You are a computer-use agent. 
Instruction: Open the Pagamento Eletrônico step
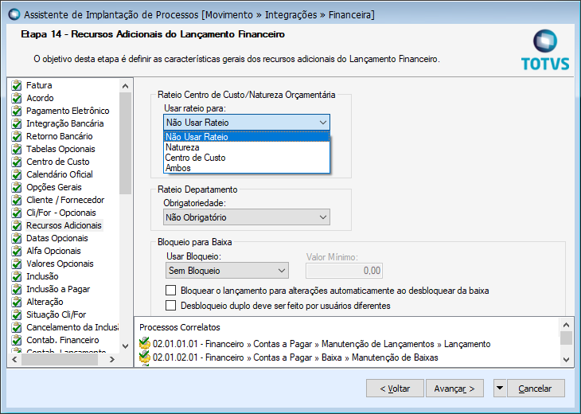pos(68,111)
